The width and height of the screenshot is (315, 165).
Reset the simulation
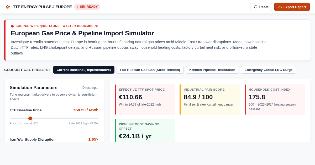(261, 7)
